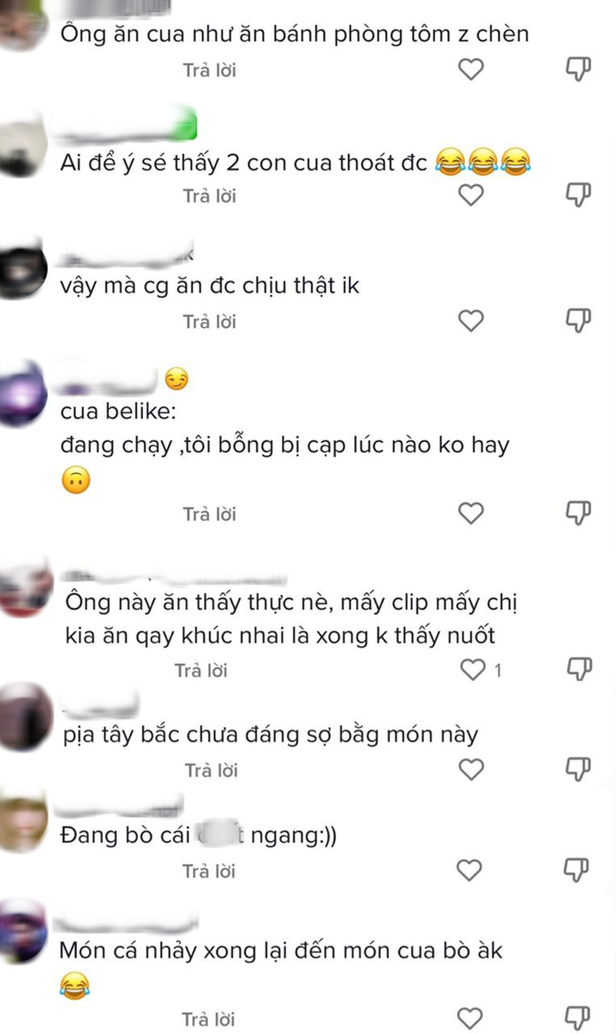Open avatar of the 'pịa tây bắc' commenter

[x=26, y=717]
